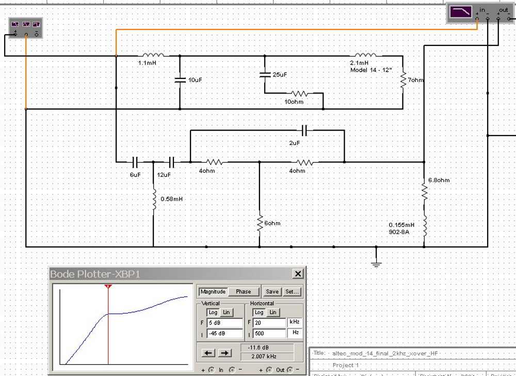Select the 10uF capacitor symbol
516x376 pixels.
[x=180, y=80]
